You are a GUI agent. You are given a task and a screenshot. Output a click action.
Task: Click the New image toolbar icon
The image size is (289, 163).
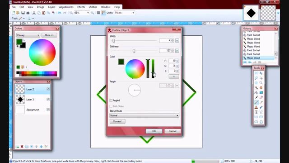coord(13,13)
